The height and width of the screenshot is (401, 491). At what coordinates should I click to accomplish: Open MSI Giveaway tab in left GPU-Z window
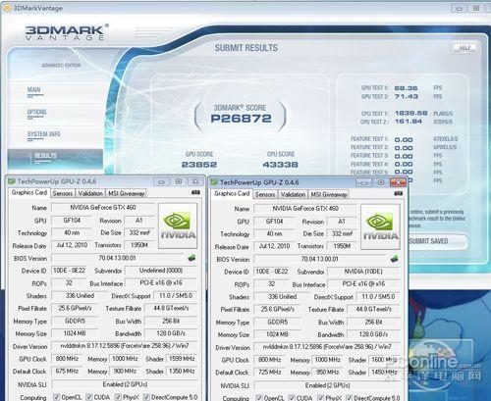[126, 193]
